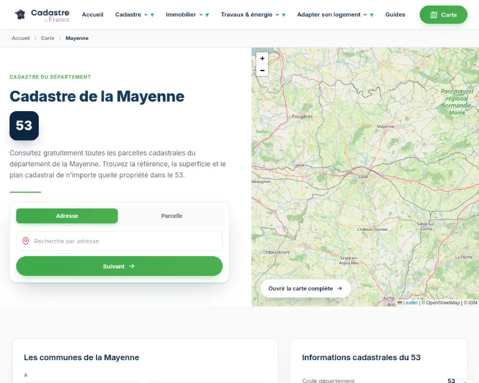
Task: Click the Travaux & énergie chevron icon
Action: pyautogui.click(x=277, y=15)
